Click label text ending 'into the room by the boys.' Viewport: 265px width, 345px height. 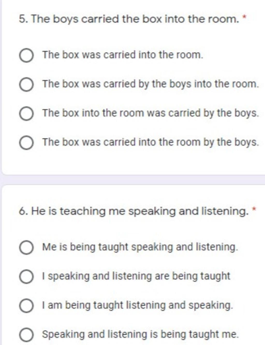[151, 142]
